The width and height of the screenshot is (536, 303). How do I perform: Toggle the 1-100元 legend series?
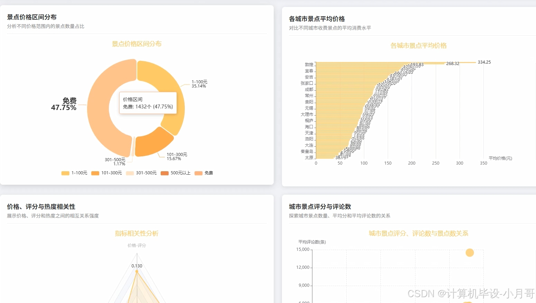[74, 173]
